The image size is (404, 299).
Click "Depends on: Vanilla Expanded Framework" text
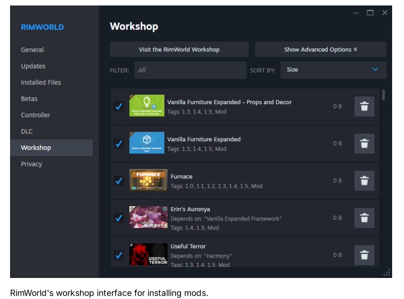[x=226, y=219]
